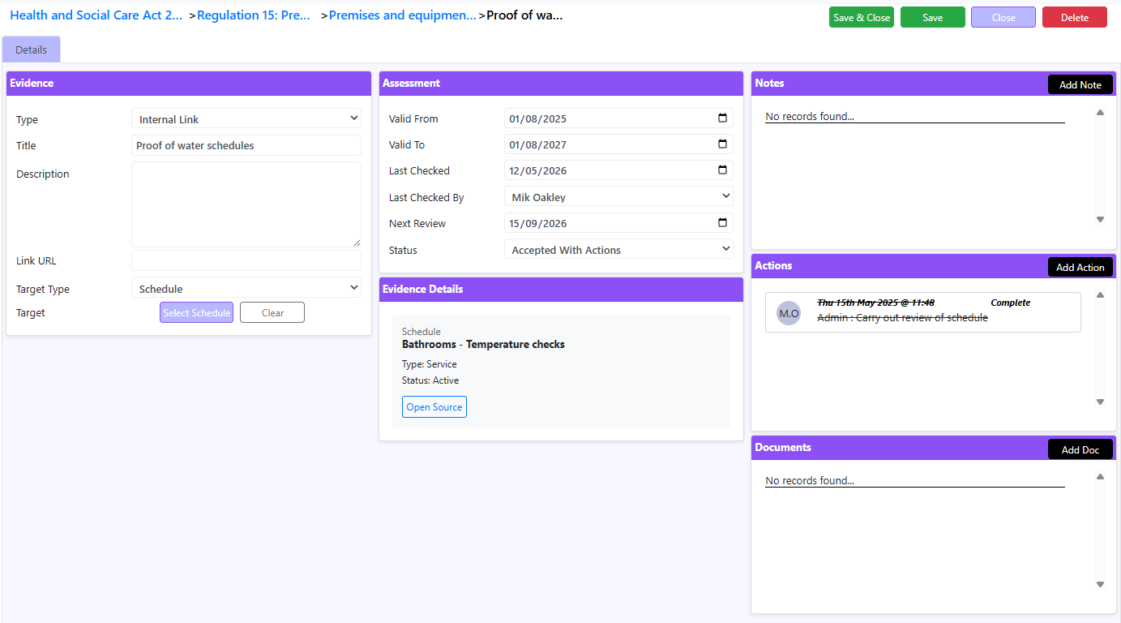Screen dimensions: 1121x623
Task: Click the green Save button
Action: click(933, 17)
